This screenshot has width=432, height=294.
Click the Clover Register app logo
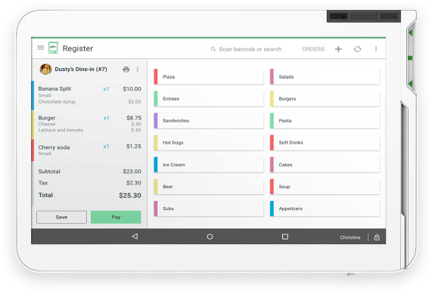[x=54, y=48]
